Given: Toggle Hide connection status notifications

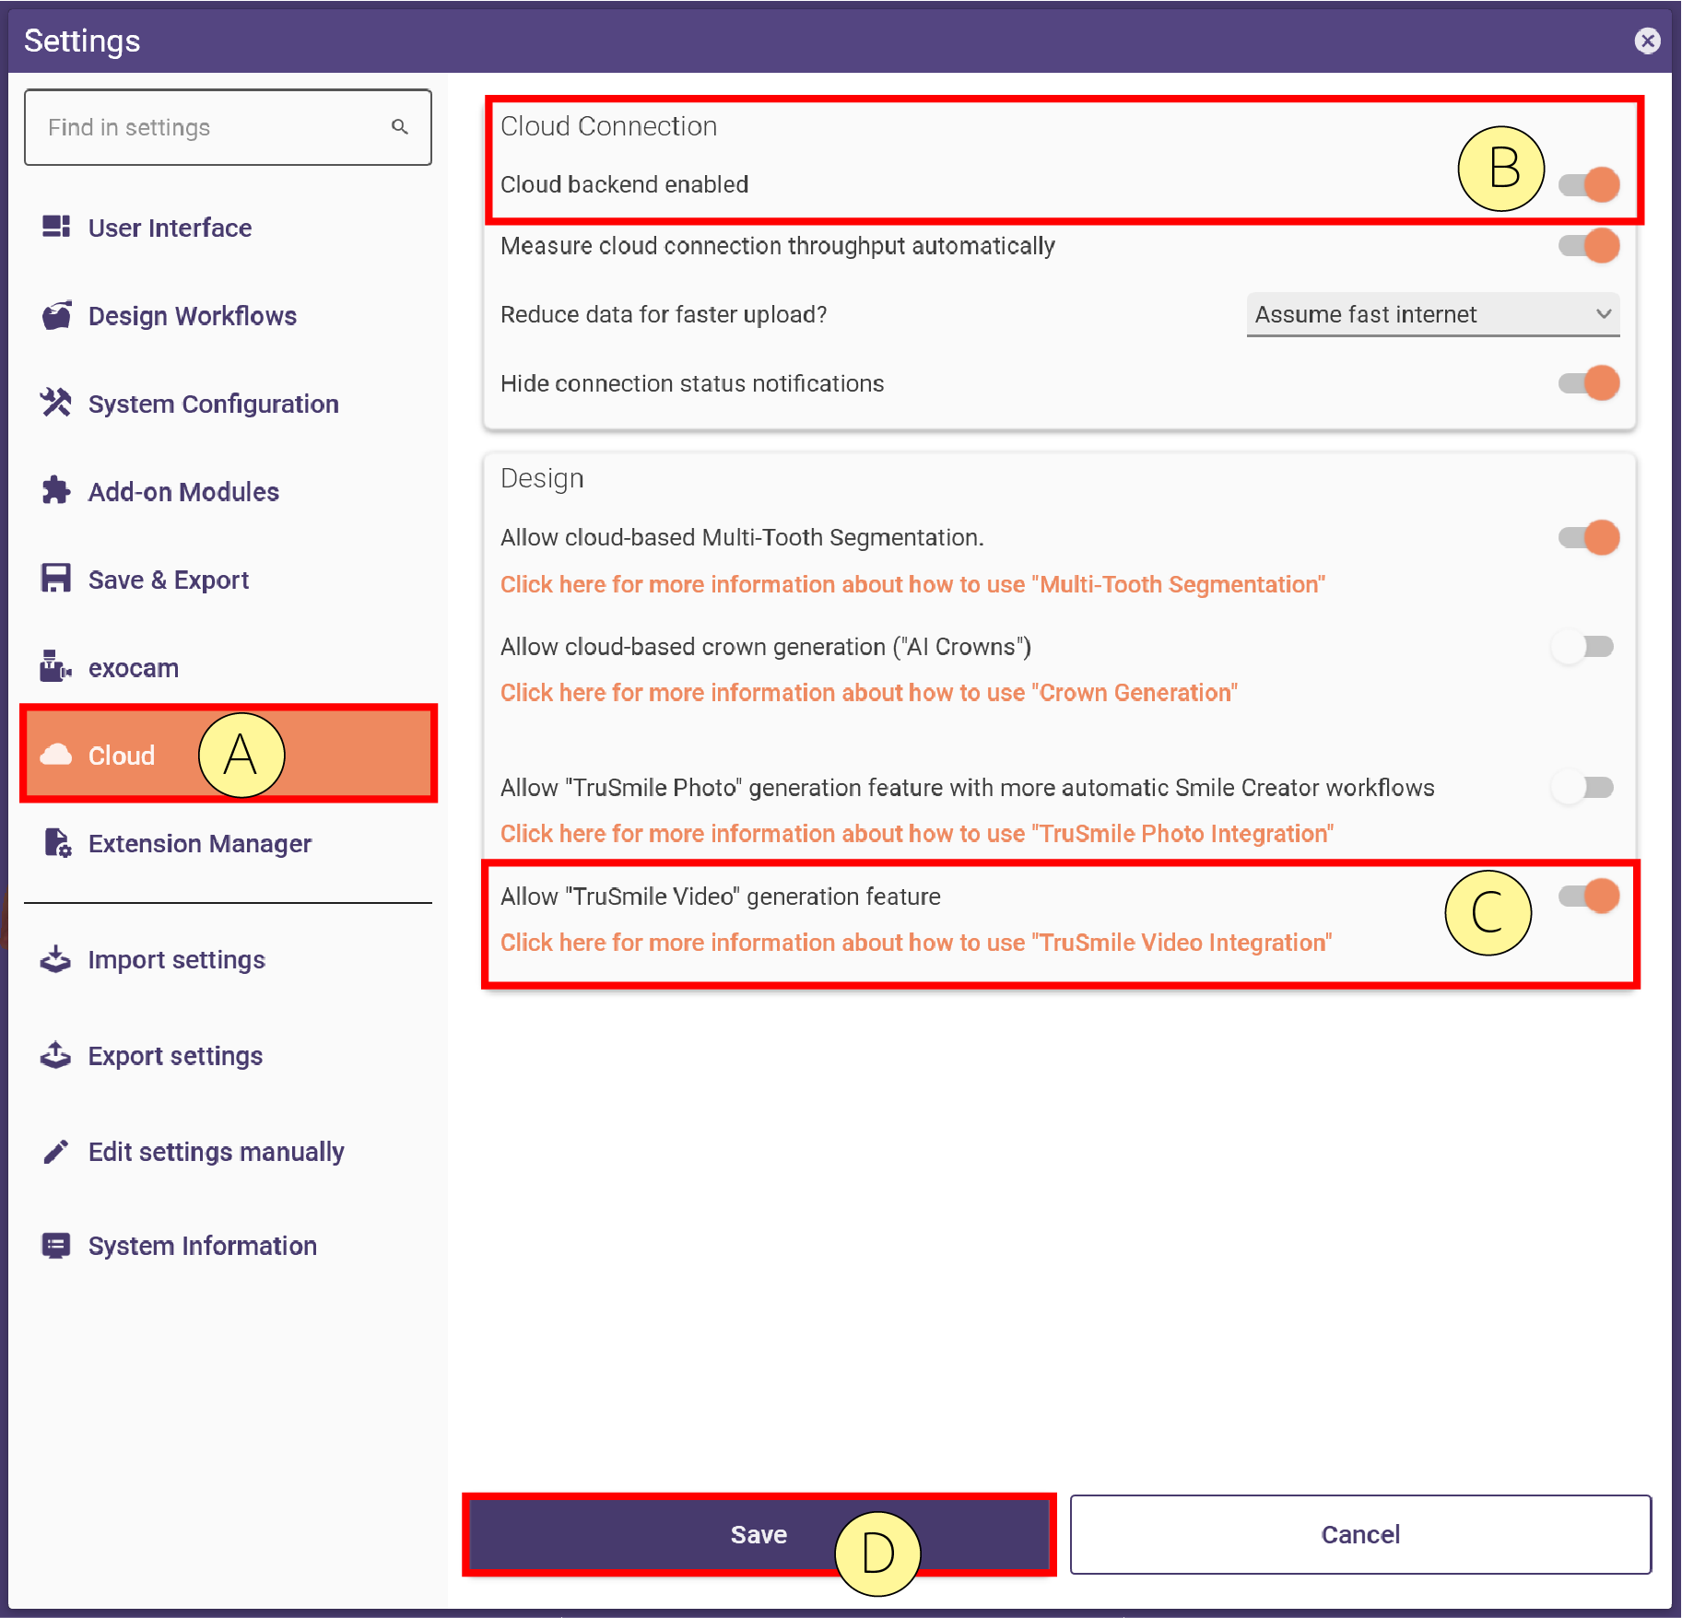Looking at the screenshot, I should [x=1589, y=383].
